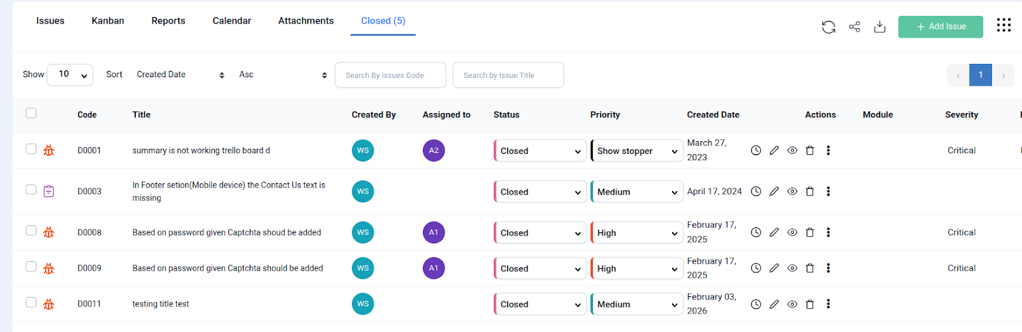Click the WS creator avatar for D0001

click(363, 151)
